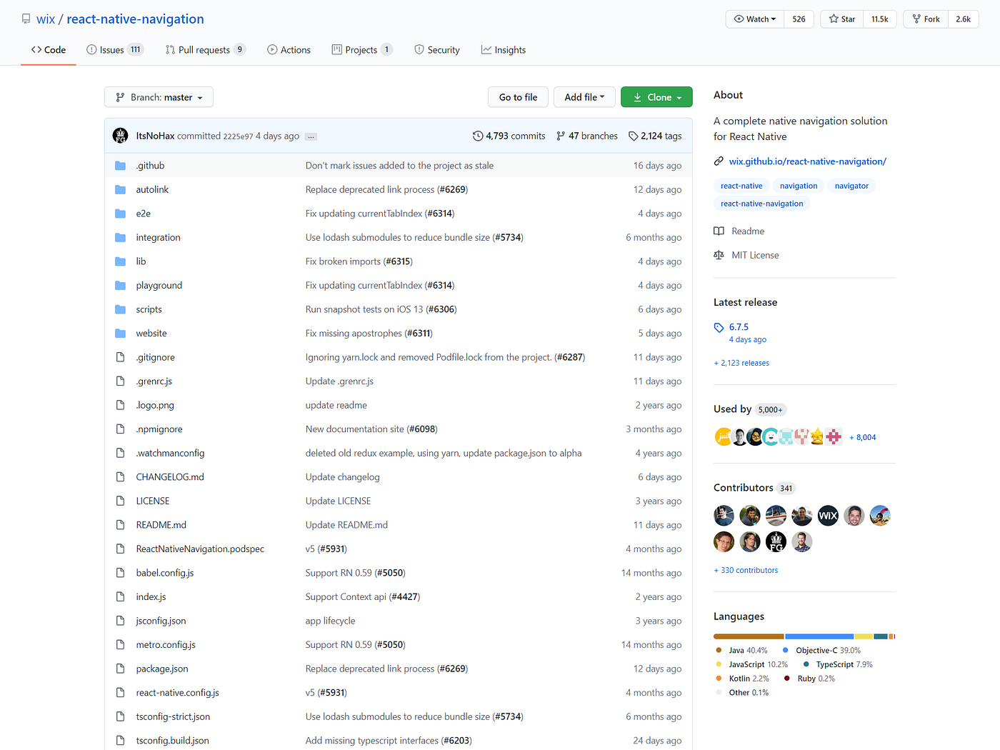Open the Insights tab

point(503,49)
